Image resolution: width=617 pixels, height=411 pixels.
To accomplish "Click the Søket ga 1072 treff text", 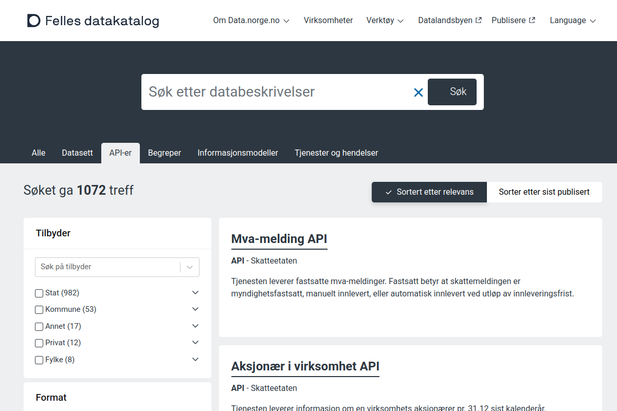I will pos(79,191).
